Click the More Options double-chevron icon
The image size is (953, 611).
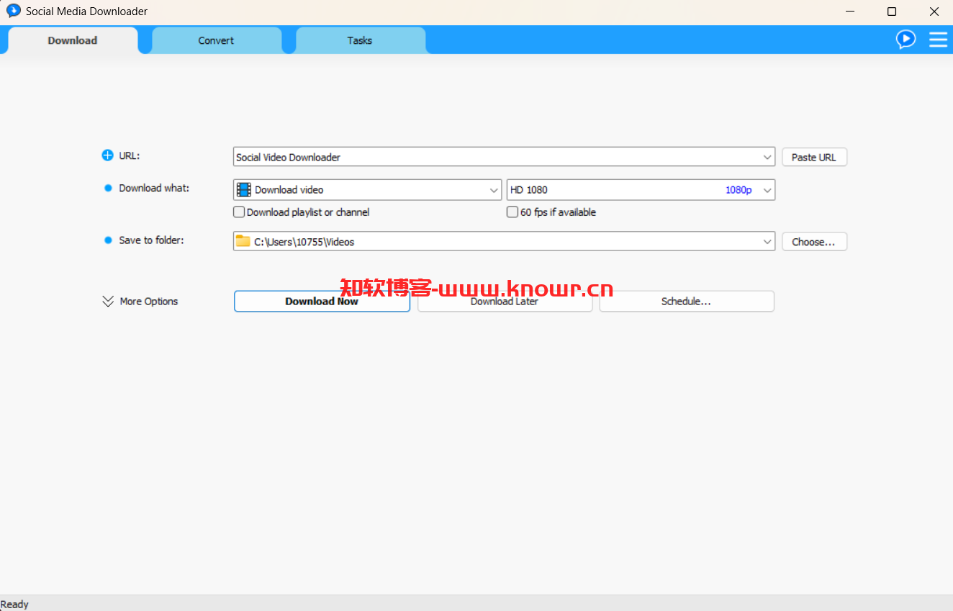(108, 302)
